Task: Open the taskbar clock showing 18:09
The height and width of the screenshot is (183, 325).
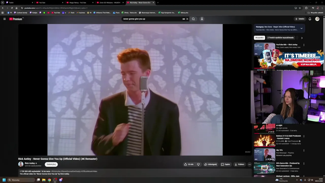Action: [319, 180]
